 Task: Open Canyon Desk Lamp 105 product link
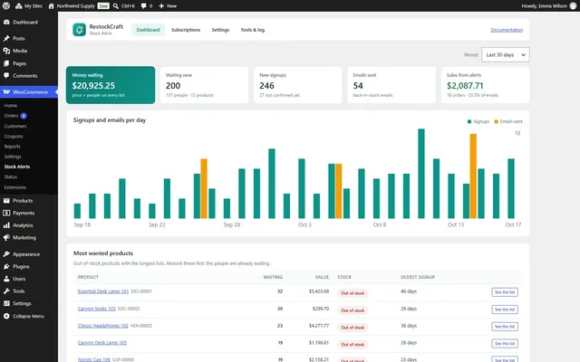102,343
